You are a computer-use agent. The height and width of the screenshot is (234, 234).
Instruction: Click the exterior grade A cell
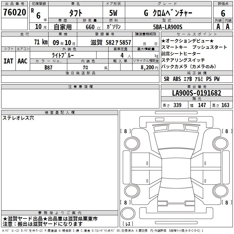coord(218,26)
